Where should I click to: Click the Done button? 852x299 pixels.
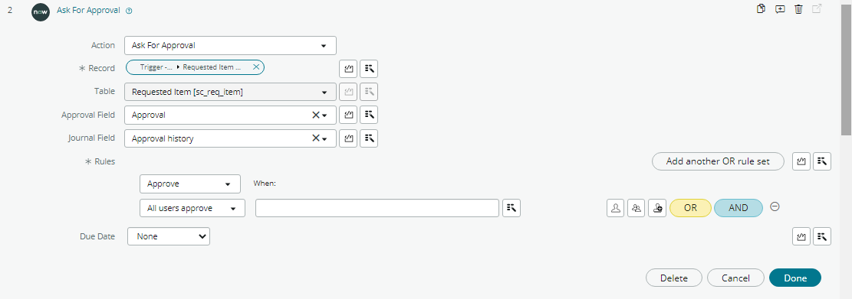pyautogui.click(x=795, y=278)
